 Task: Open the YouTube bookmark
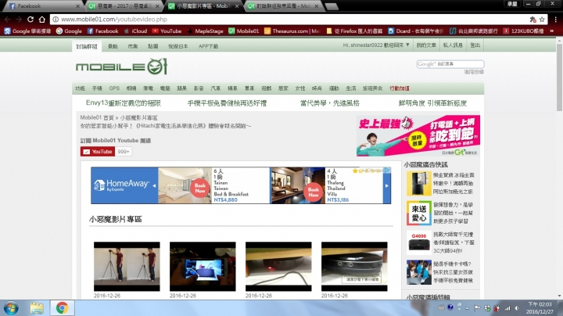click(x=167, y=31)
